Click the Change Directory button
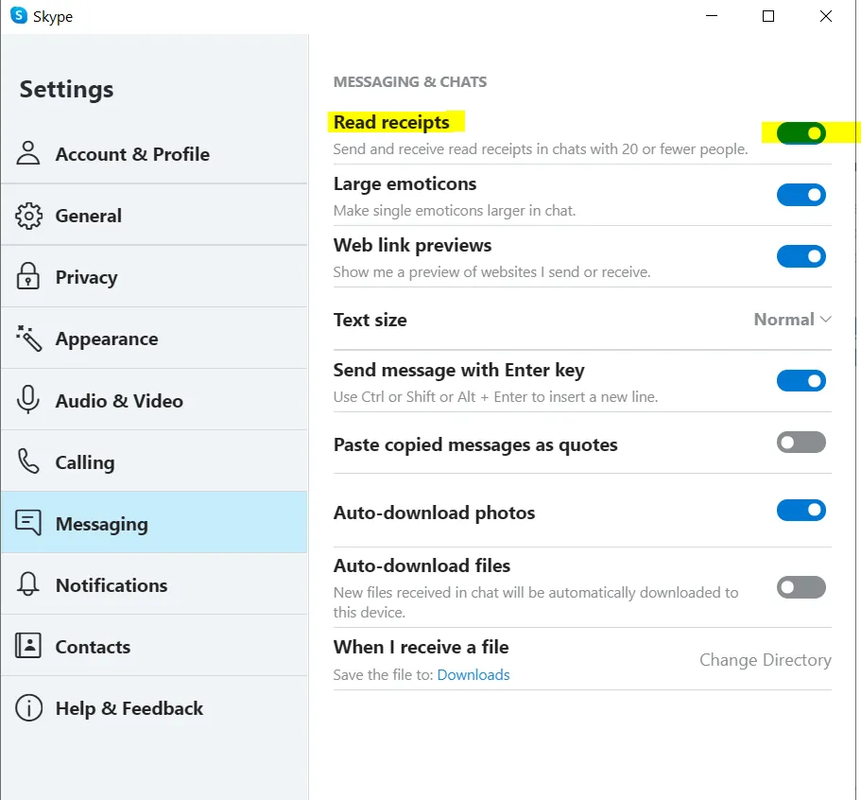The image size is (861, 800). [766, 660]
